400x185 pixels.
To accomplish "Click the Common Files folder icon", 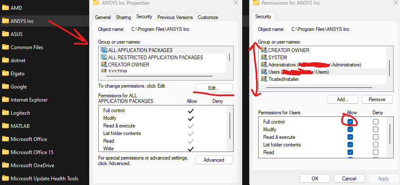I will click(5, 47).
